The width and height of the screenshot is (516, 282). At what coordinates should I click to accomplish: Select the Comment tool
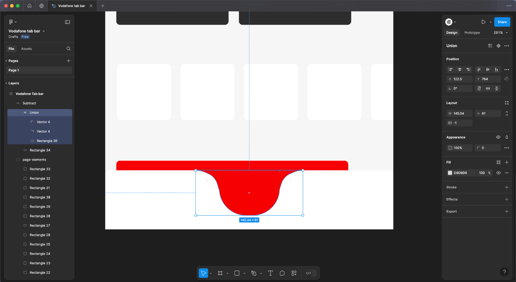click(282, 273)
